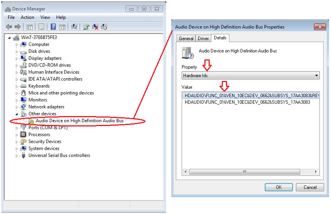Select the first Hardware Id ending in &REV

pyautogui.click(x=251, y=96)
